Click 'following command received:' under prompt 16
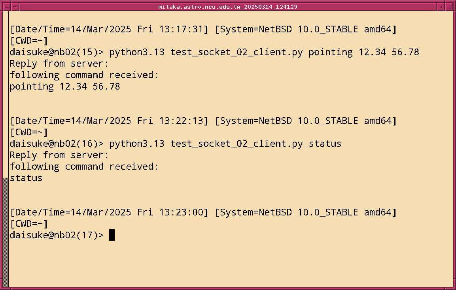The width and height of the screenshot is (456, 290). pos(84,167)
